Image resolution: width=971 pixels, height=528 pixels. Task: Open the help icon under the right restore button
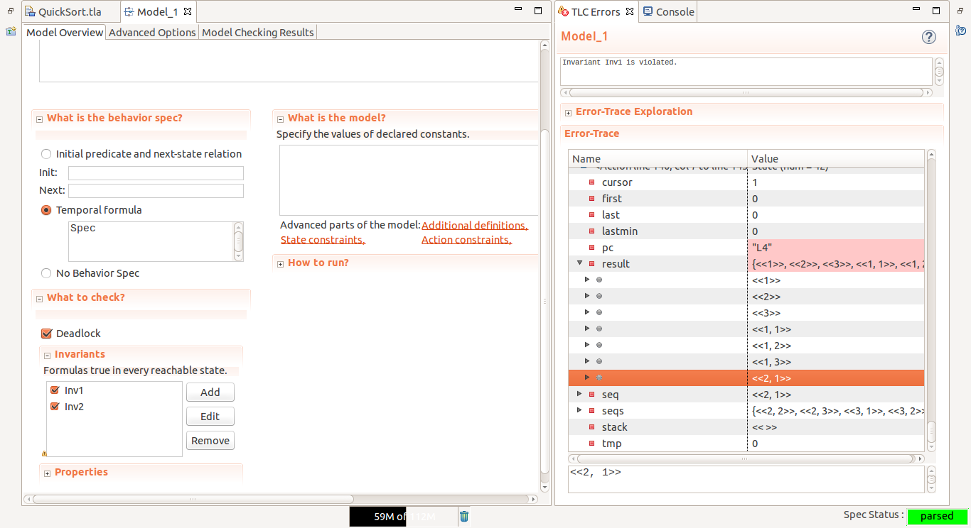pyautogui.click(x=960, y=31)
